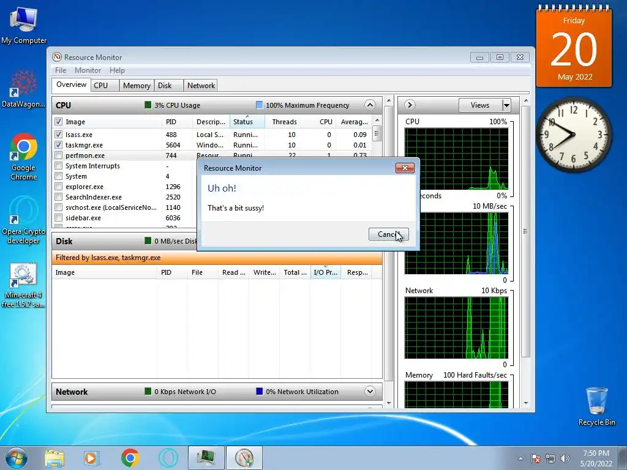
Task: Switch to Task Manager taskbar button
Action: point(206,458)
